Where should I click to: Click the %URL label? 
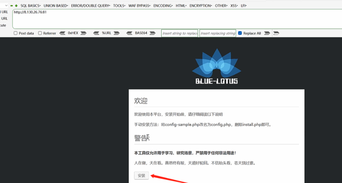point(106,33)
